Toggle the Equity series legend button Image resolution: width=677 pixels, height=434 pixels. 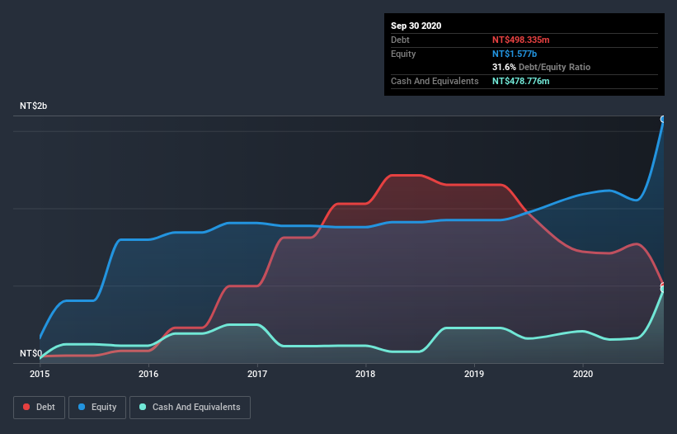click(x=97, y=408)
